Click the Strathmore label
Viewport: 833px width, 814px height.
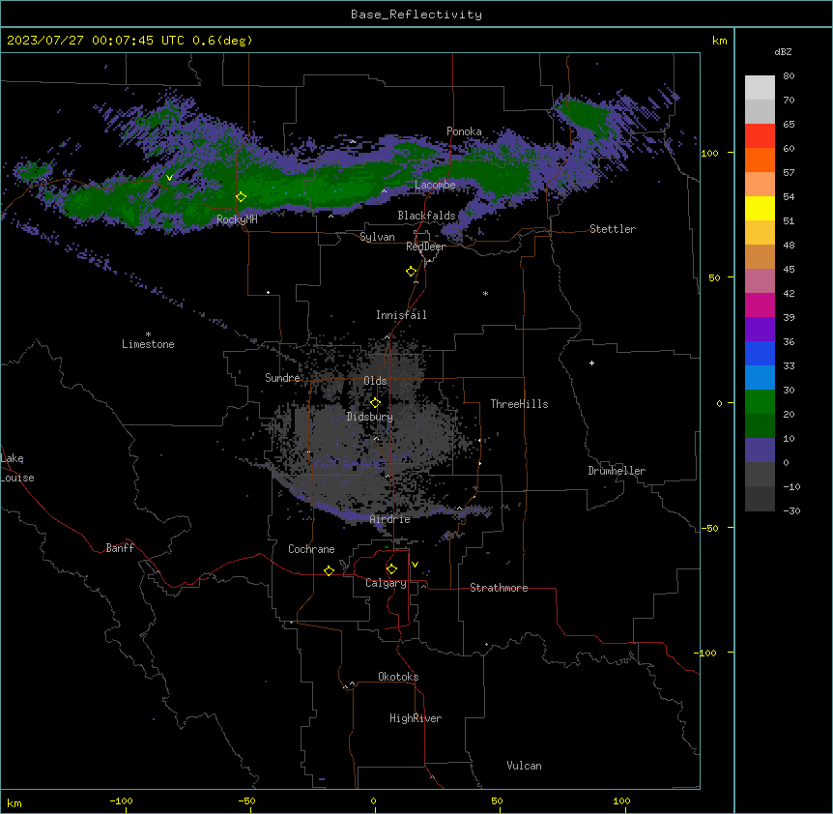(x=499, y=588)
